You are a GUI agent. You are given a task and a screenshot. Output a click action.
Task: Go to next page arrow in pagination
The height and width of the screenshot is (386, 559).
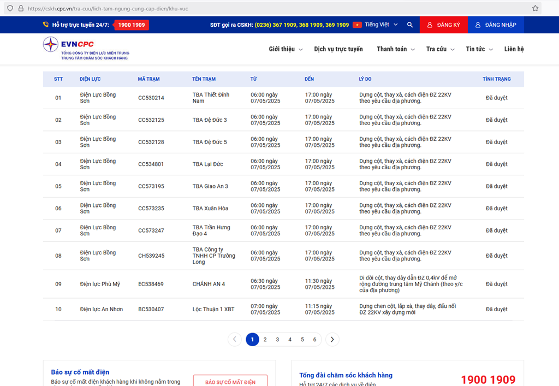tap(332, 340)
